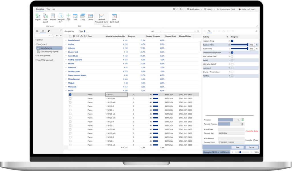Check the NDE before PWHT checkbox

point(232,56)
